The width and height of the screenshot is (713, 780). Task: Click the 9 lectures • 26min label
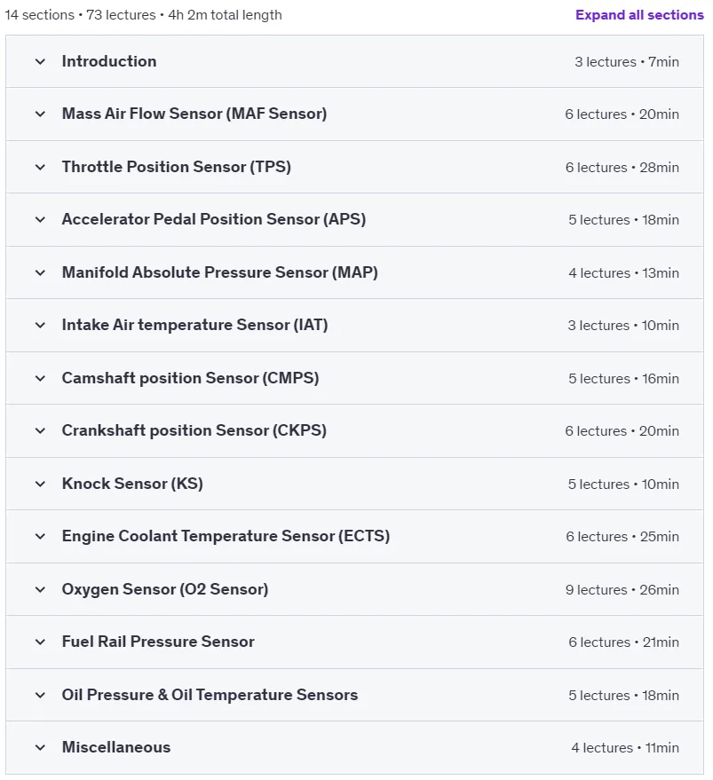[622, 590]
